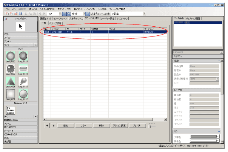Select the Lmp_0025 light bulb lamp
This screenshot has width=228, height=152.
23,82
